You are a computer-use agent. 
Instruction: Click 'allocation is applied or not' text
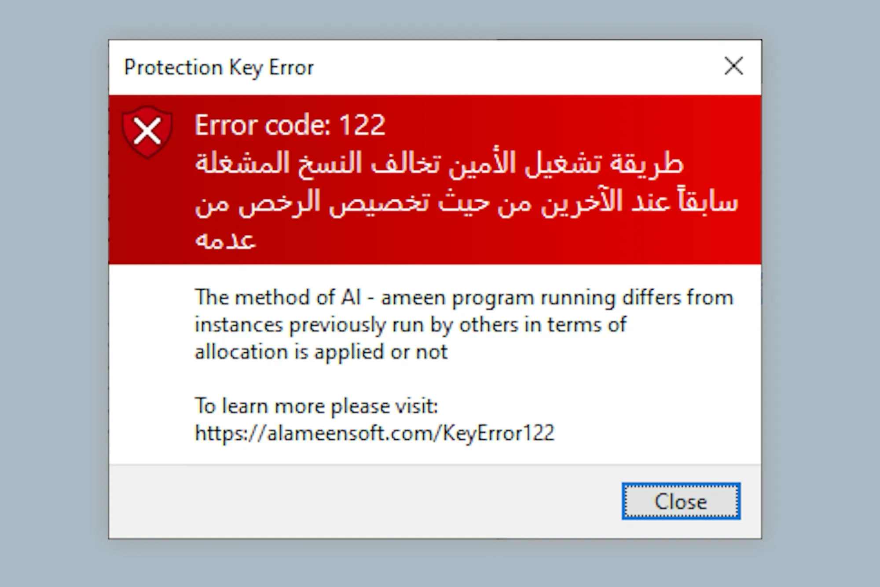(321, 352)
